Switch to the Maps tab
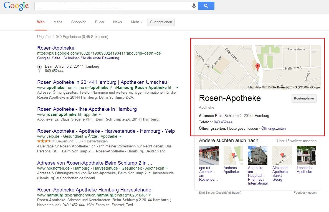This screenshot has height=212, width=329. [58, 22]
